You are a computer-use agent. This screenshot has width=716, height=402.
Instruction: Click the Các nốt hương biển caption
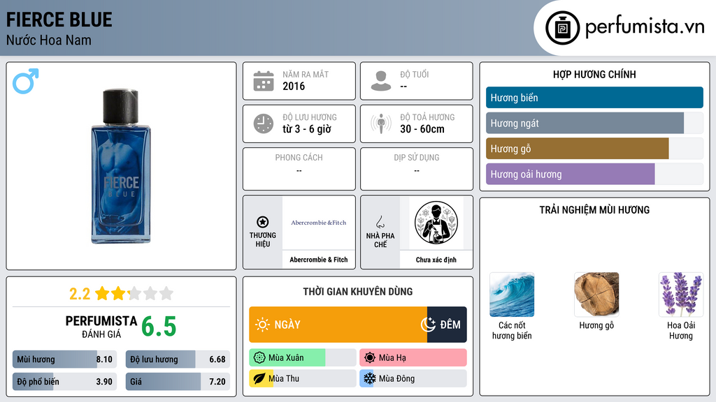512,330
